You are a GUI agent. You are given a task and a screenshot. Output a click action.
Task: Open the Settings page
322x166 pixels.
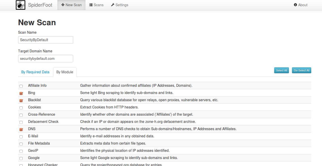120,5
